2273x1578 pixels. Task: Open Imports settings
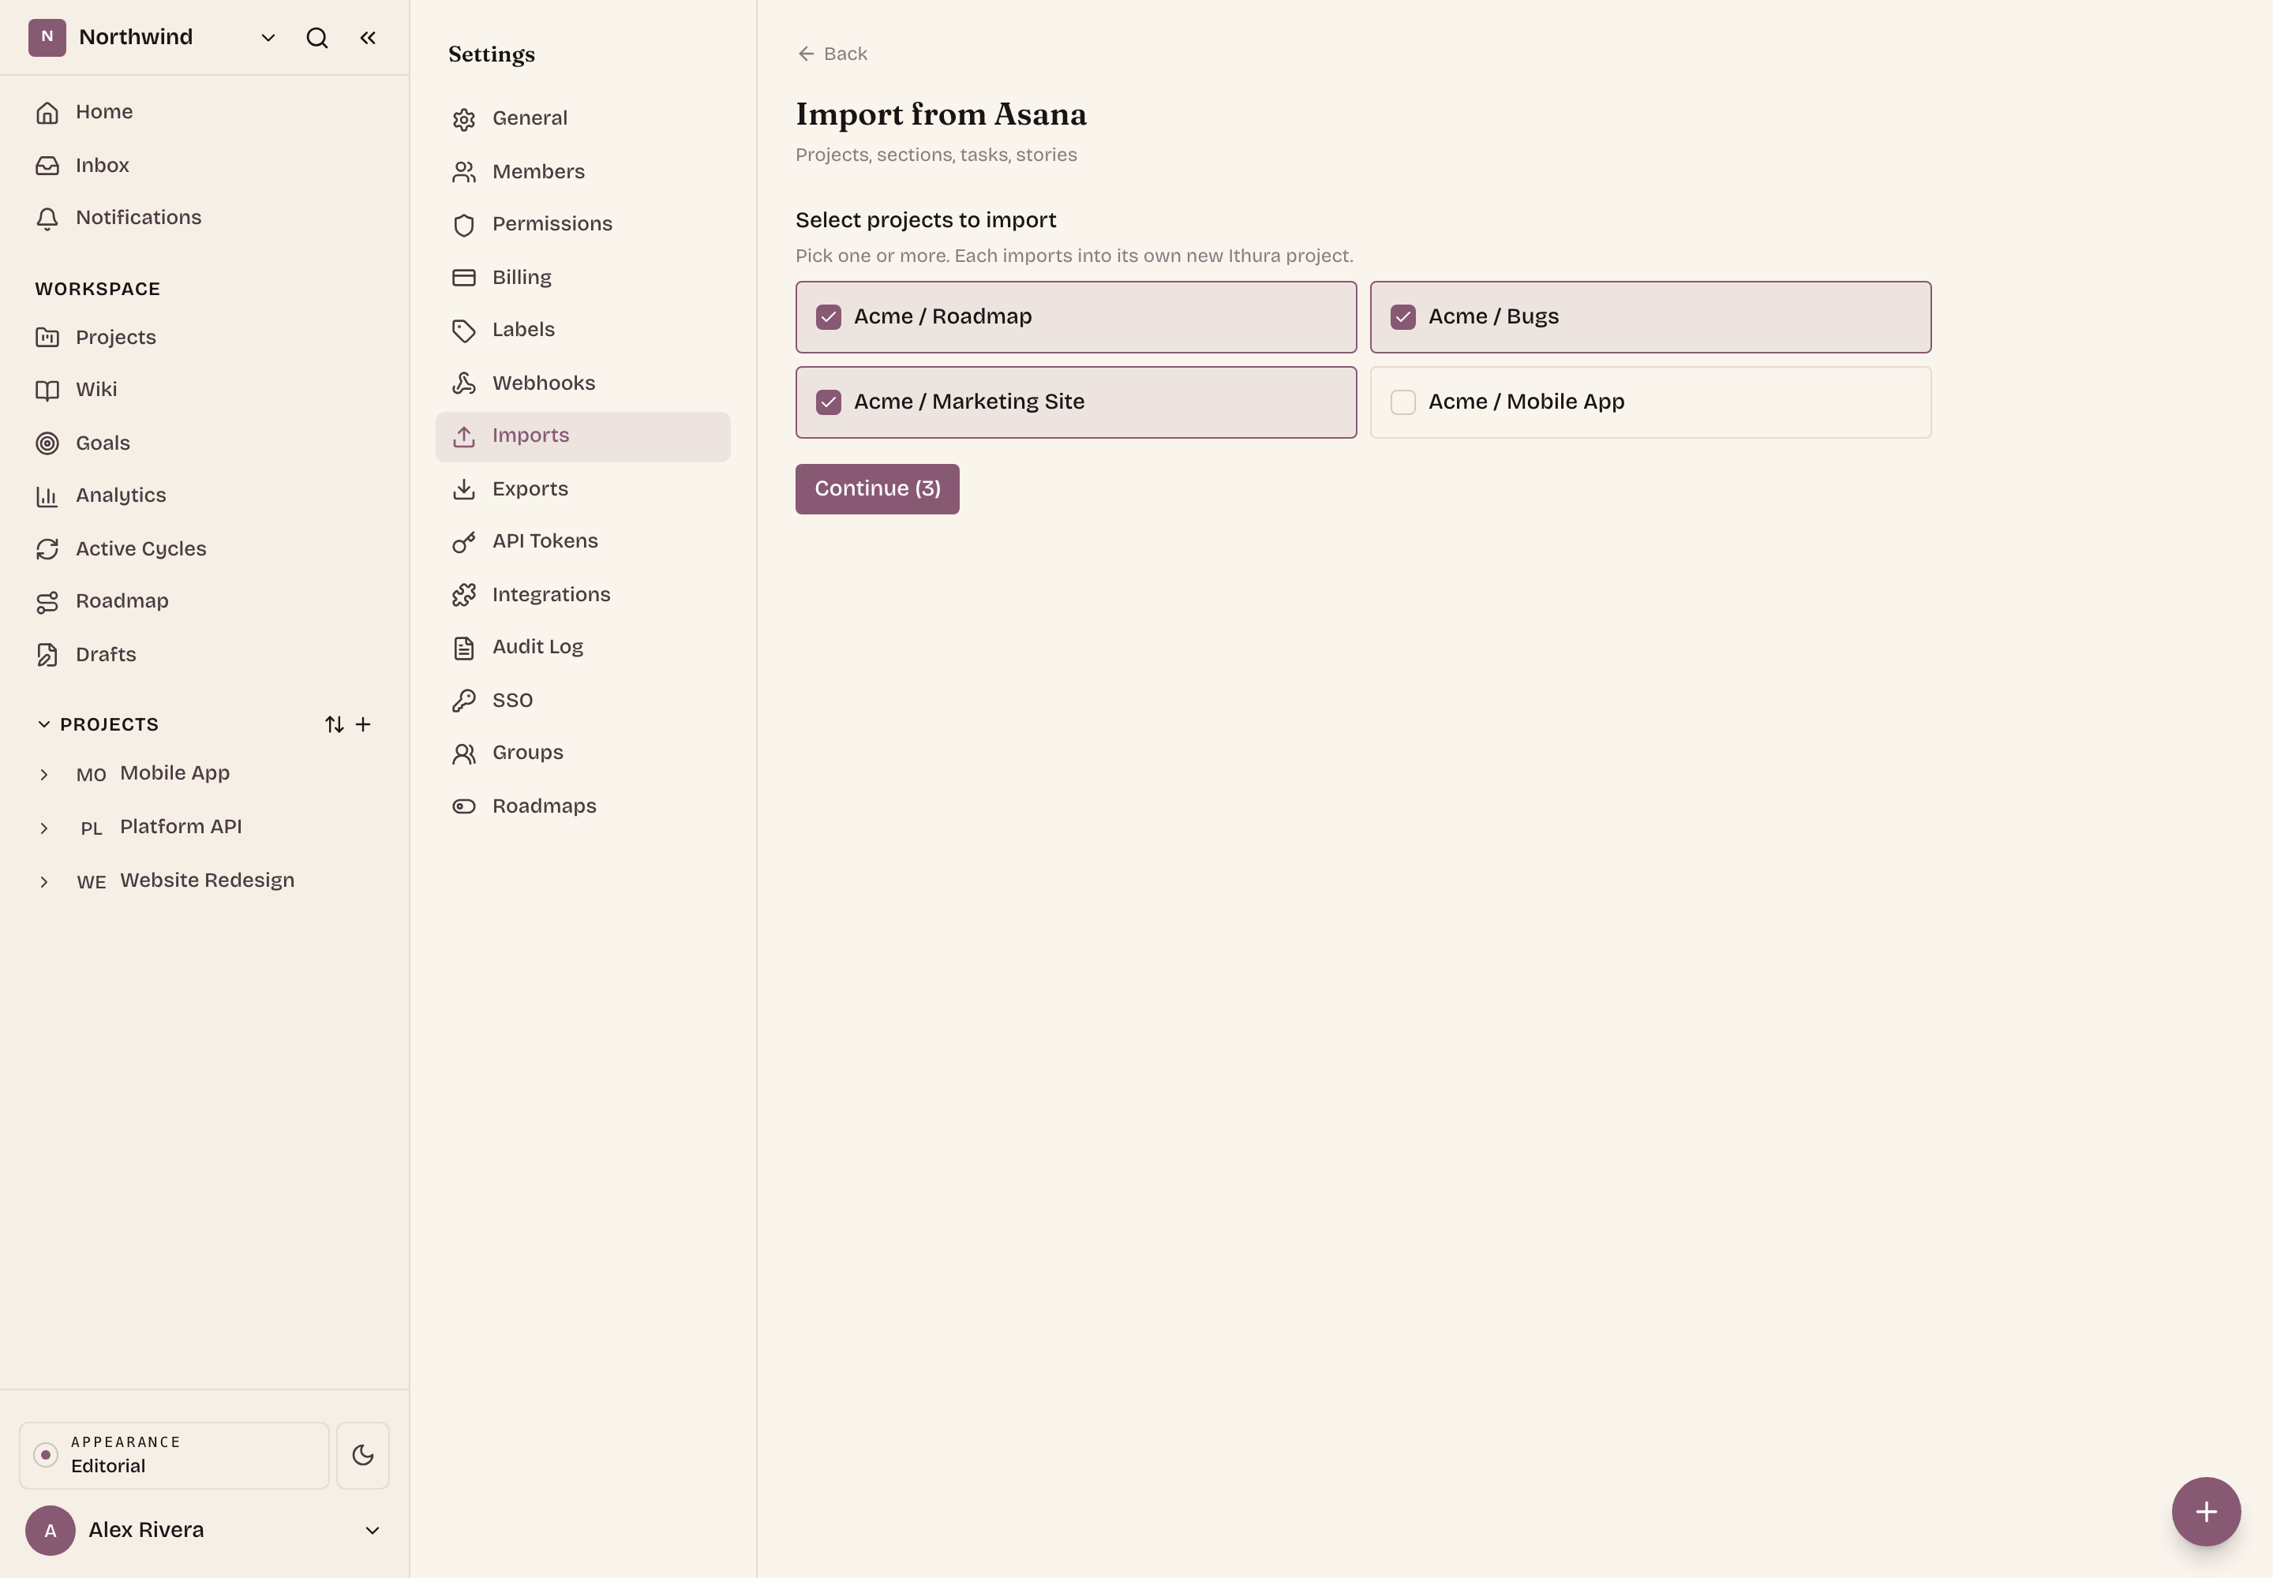tap(582, 436)
